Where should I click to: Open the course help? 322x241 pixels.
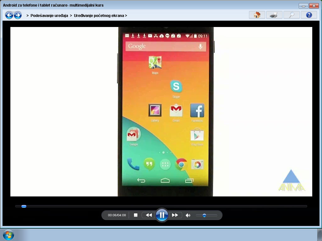[x=308, y=15]
